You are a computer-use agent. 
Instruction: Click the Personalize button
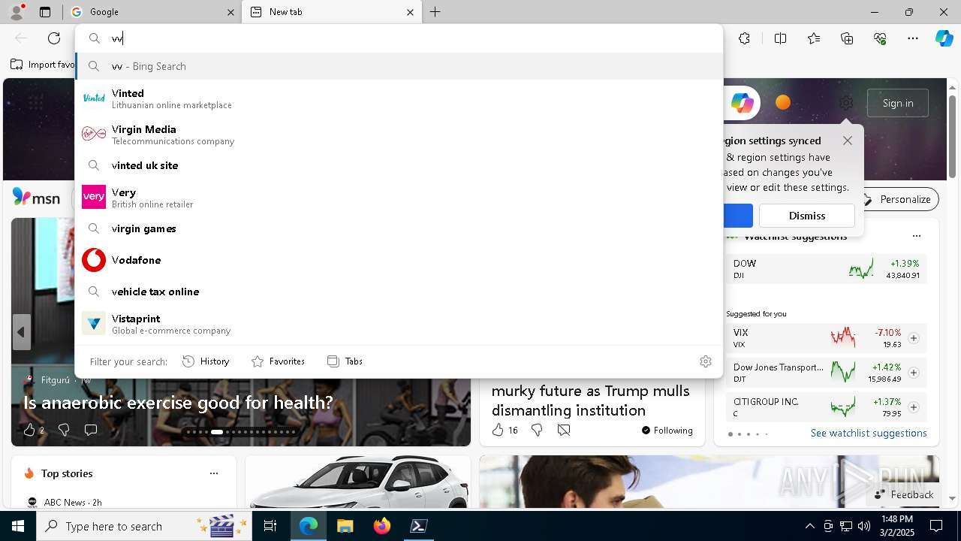897,199
